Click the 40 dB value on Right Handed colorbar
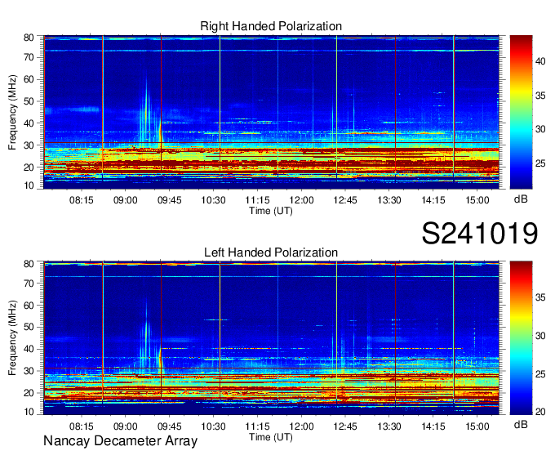This screenshot has height=451, width=555. pyautogui.click(x=540, y=61)
